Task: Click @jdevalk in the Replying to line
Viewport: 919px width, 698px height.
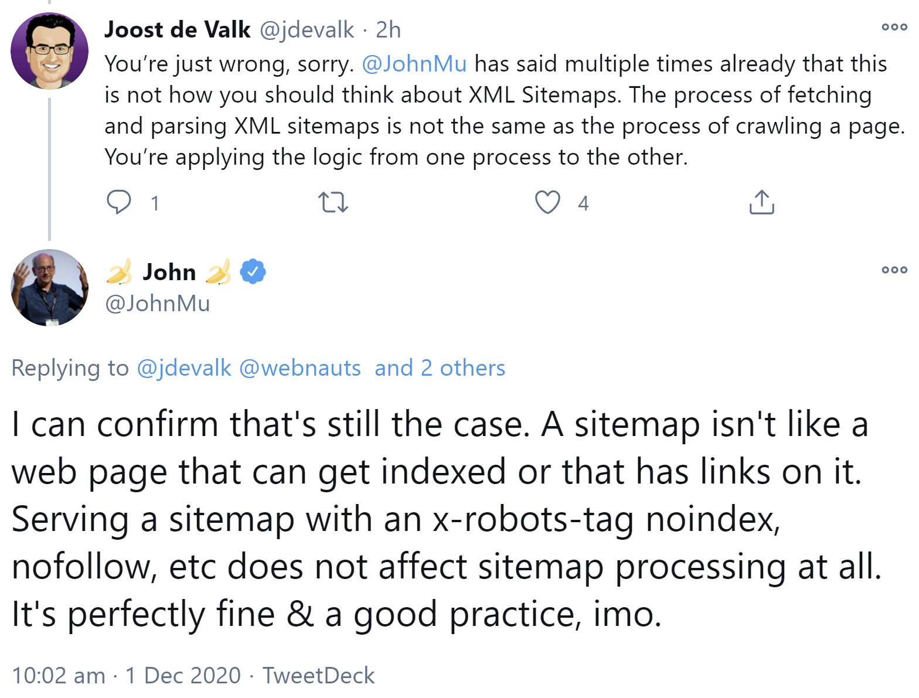Action: [184, 368]
